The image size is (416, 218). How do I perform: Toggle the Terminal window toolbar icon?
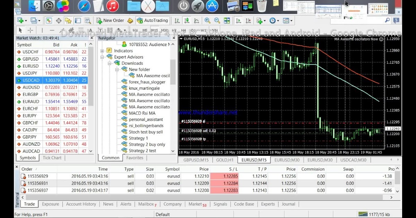(78, 20)
